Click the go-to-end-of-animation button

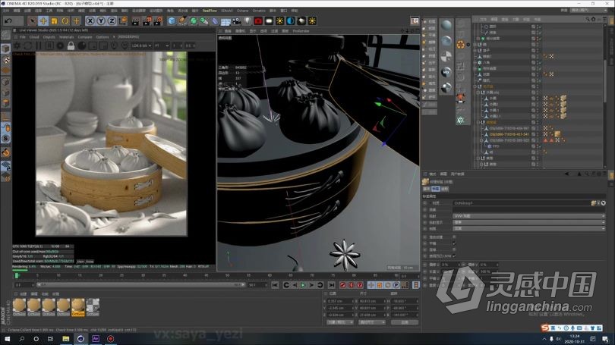(332, 285)
